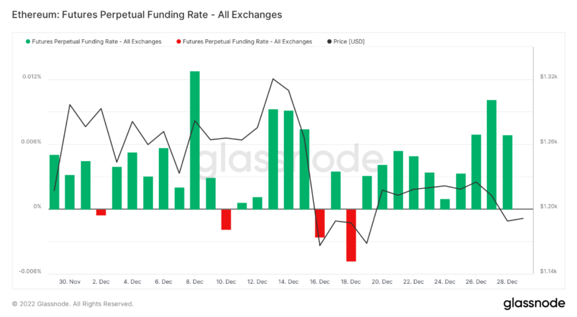Click the glassnode logo at bottom right
The height and width of the screenshot is (317, 577).
(x=534, y=303)
